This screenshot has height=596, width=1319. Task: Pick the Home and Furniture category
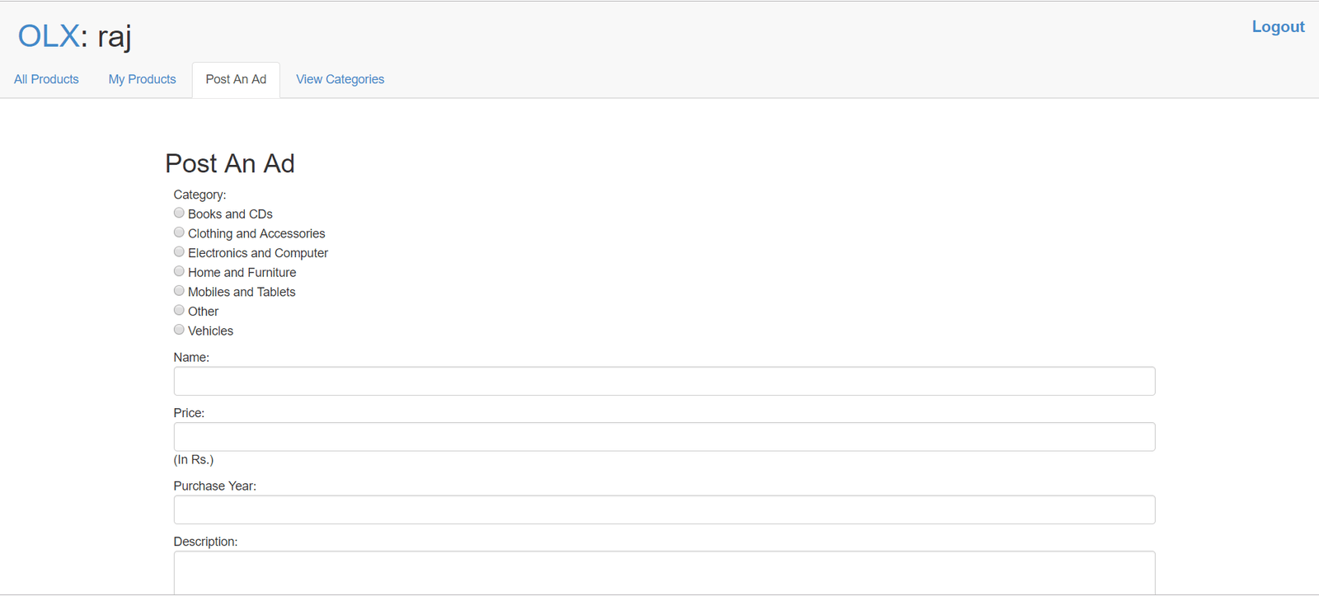(x=179, y=271)
